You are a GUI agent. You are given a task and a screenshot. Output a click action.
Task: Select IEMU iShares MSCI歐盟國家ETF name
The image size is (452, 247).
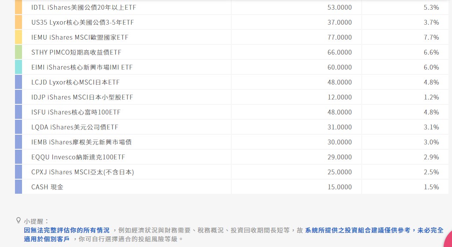click(x=80, y=37)
